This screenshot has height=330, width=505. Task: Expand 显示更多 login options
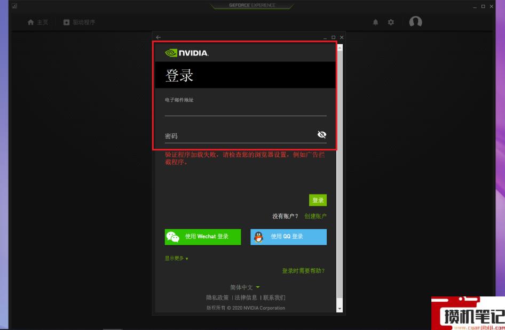coord(177,258)
